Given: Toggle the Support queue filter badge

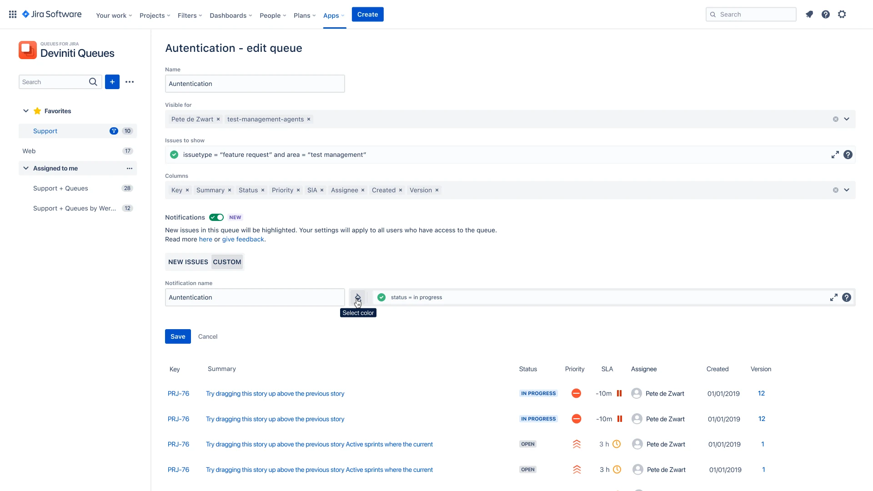Looking at the screenshot, I should coord(114,131).
